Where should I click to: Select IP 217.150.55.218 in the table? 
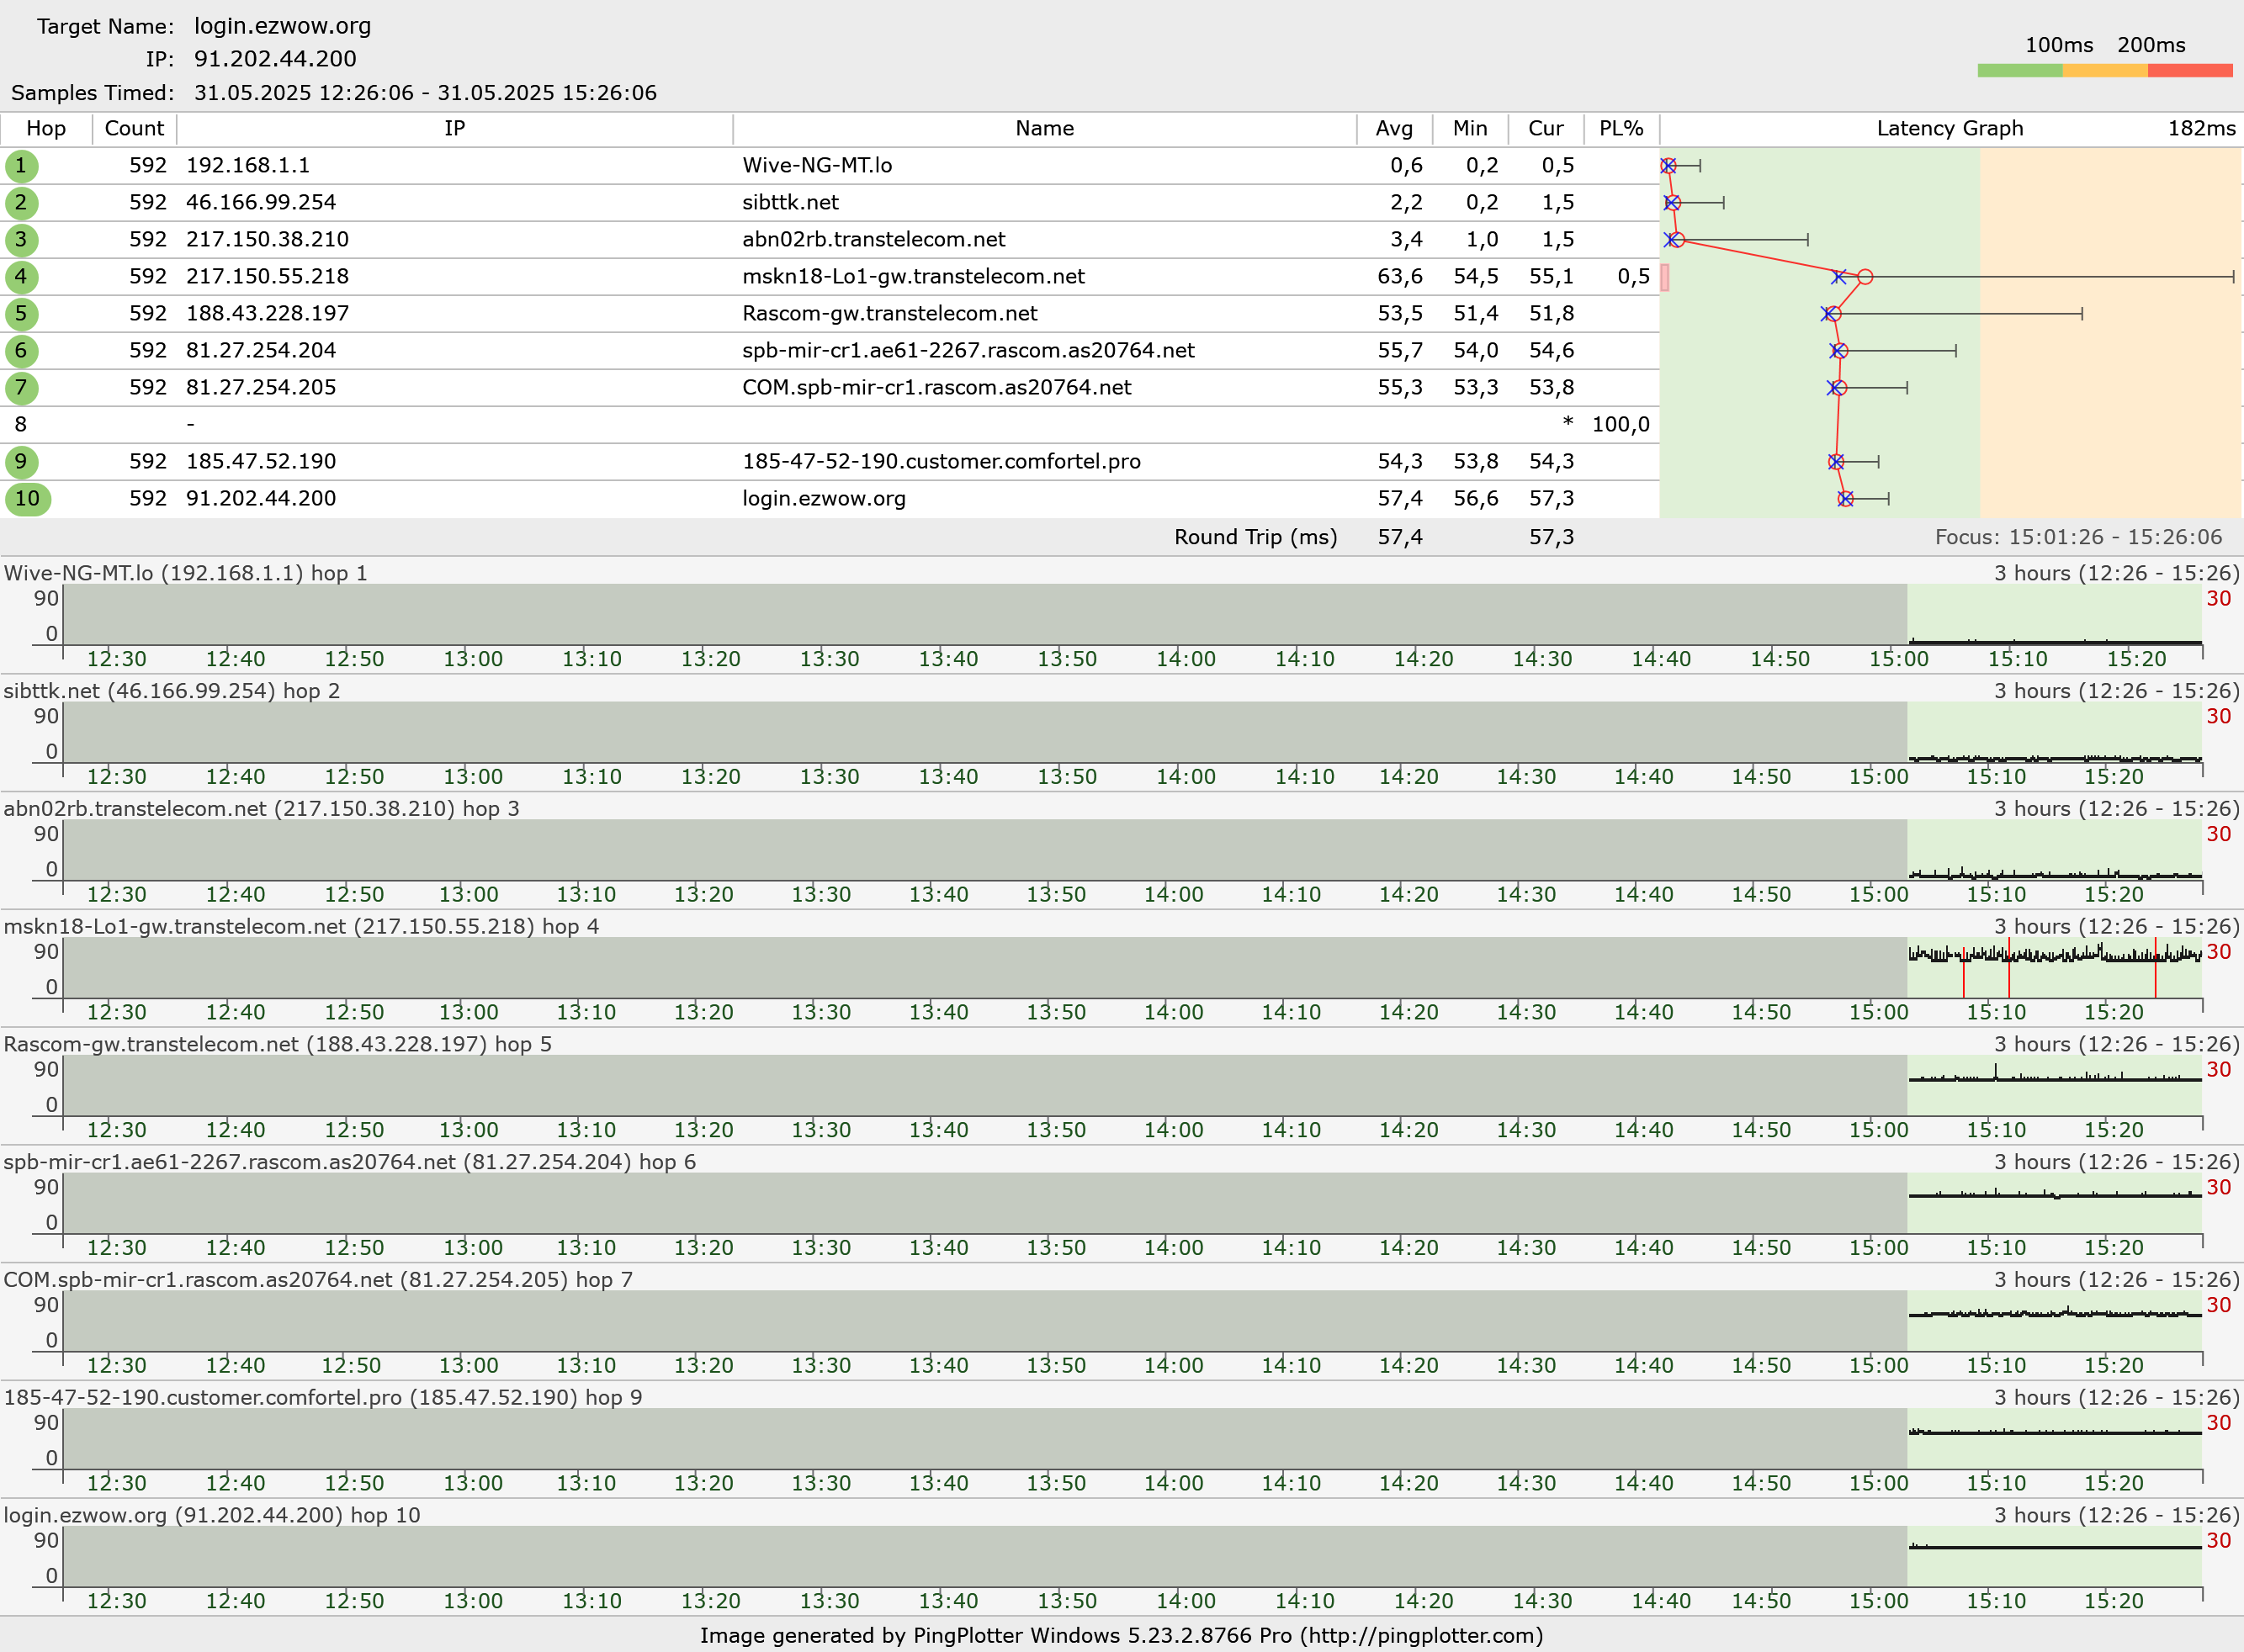pos(267,277)
